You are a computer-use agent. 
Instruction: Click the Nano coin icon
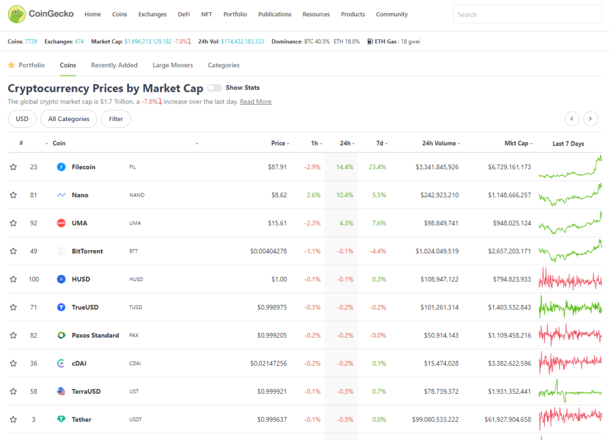(61, 195)
